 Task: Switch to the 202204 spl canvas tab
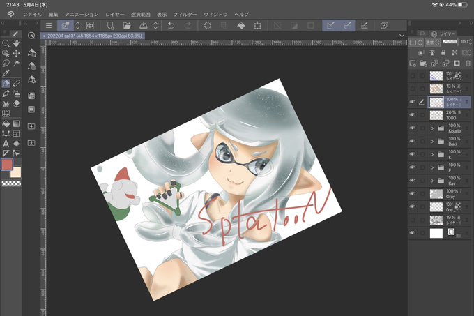click(93, 36)
